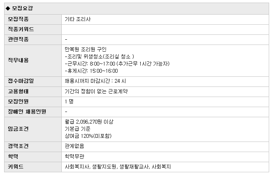This screenshot has height=176, width=274.
Task: Click the 접수마감일 row label
Action: click(21, 81)
